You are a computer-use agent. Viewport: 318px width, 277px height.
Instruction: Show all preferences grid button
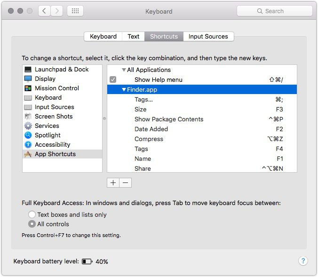tap(75, 11)
